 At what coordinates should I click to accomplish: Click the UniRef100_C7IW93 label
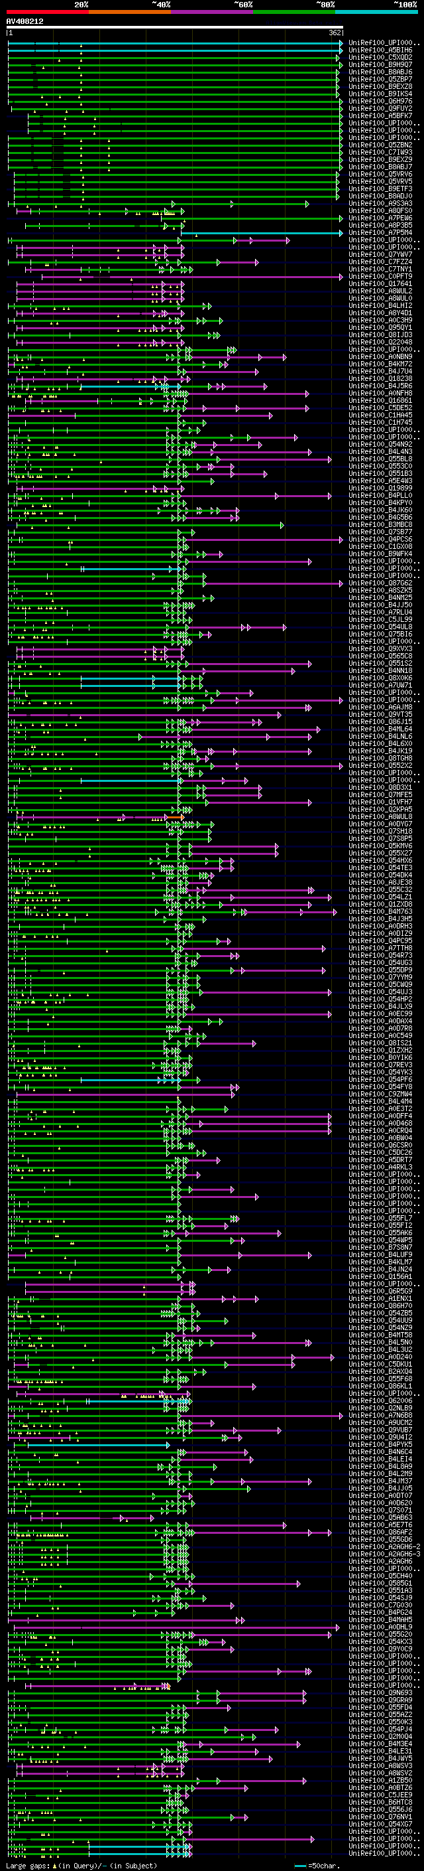pos(380,153)
